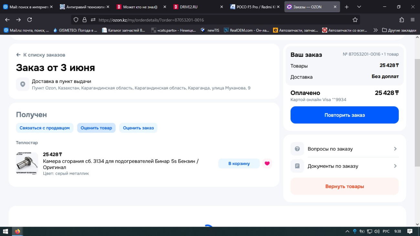Switch to the DRIVE2.RU tab
This screenshot has height=236, width=420.
tap(198, 7)
